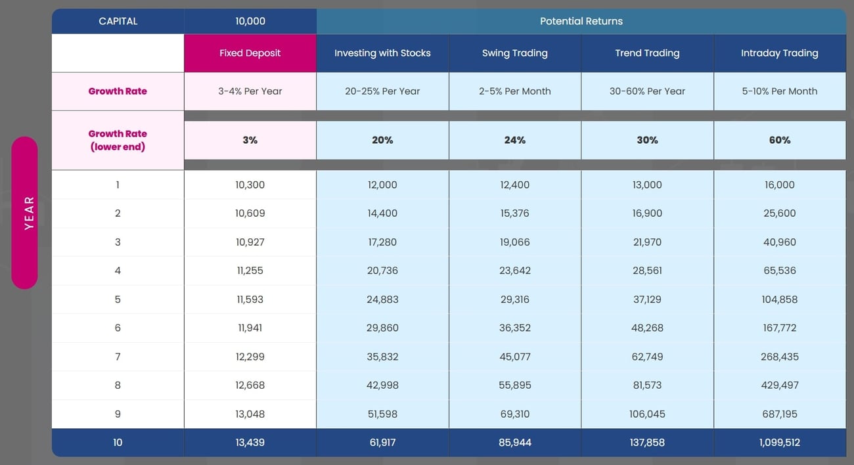
Task: Click the 10,000 capital amount cell
Action: [x=250, y=21]
